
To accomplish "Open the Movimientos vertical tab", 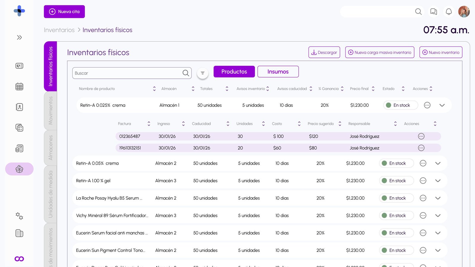I will [x=50, y=111].
